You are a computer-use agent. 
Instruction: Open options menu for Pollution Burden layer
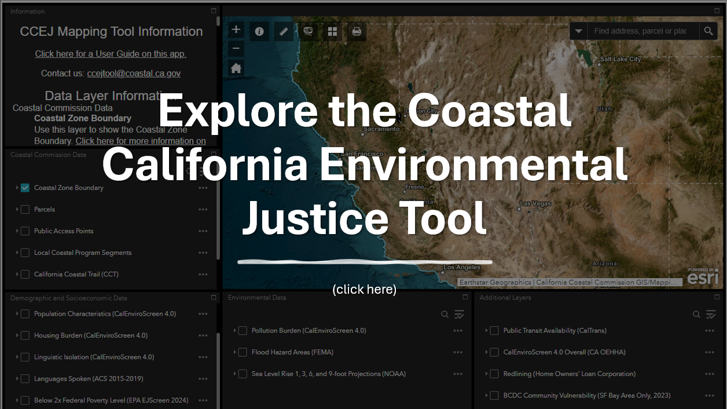pos(458,331)
